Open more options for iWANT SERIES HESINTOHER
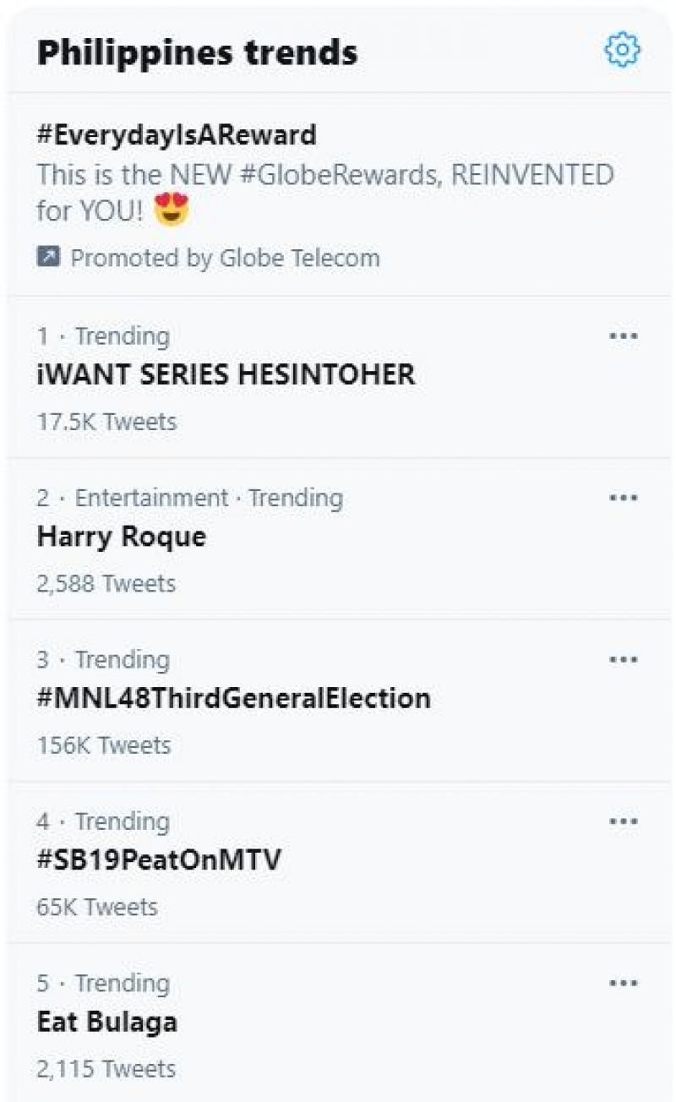676x1102 pixels. pyautogui.click(x=623, y=336)
